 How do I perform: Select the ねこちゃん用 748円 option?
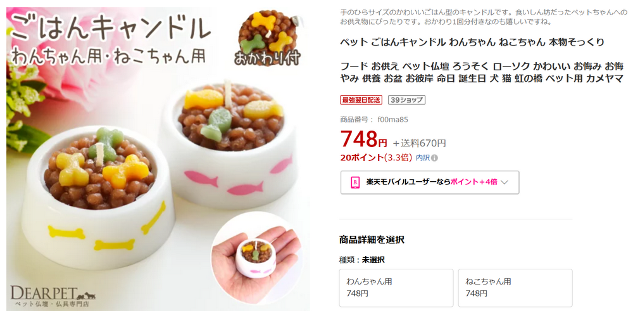(515, 288)
